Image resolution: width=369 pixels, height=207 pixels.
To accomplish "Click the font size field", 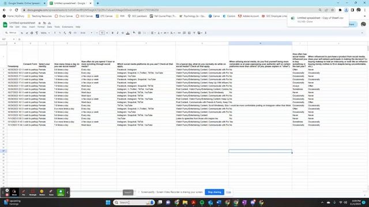I will coord(102,33).
